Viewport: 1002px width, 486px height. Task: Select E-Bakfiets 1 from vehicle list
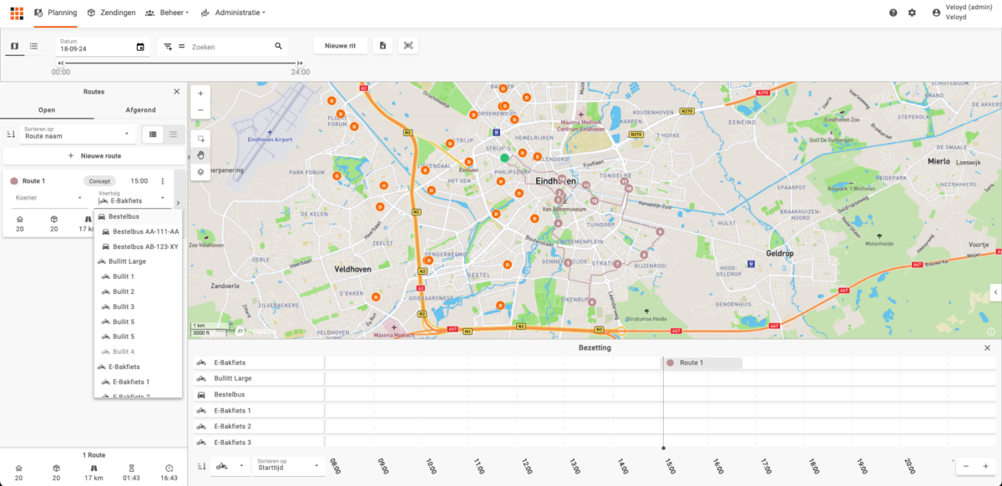(x=139, y=382)
